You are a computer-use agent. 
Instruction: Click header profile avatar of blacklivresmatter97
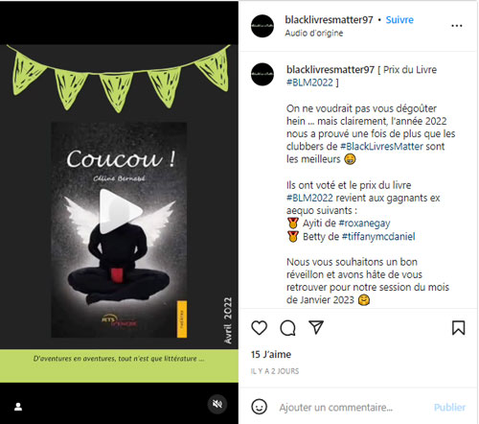click(x=262, y=26)
